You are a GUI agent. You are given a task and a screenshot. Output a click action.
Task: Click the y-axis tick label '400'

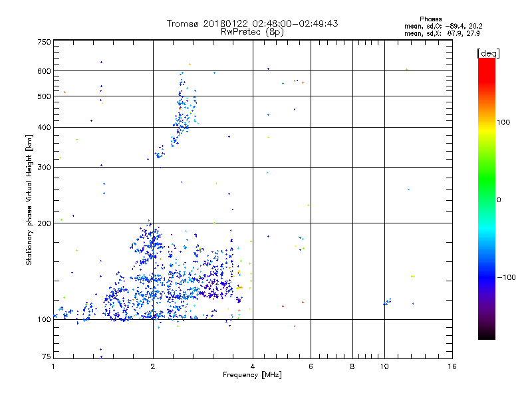point(44,127)
